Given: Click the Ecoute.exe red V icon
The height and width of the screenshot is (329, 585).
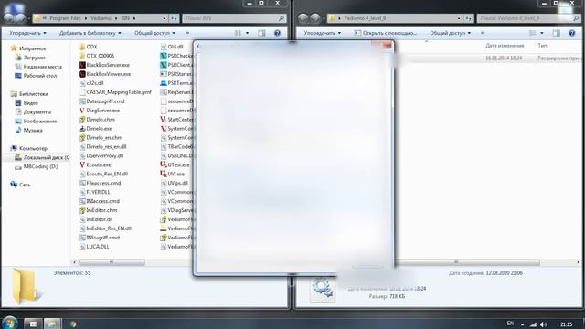Looking at the screenshot, I should tap(82, 164).
